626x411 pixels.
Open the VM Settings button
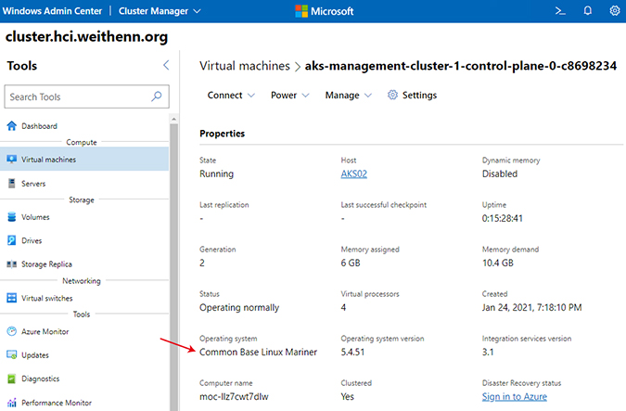point(412,95)
